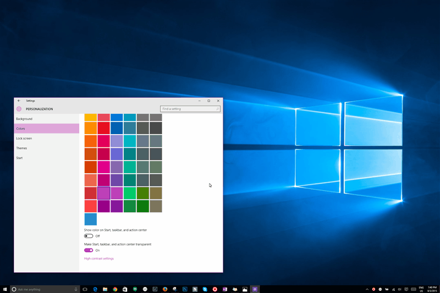This screenshot has height=293, width=440.
Task: Show hidden system tray icons
Action: pyautogui.click(x=367, y=289)
